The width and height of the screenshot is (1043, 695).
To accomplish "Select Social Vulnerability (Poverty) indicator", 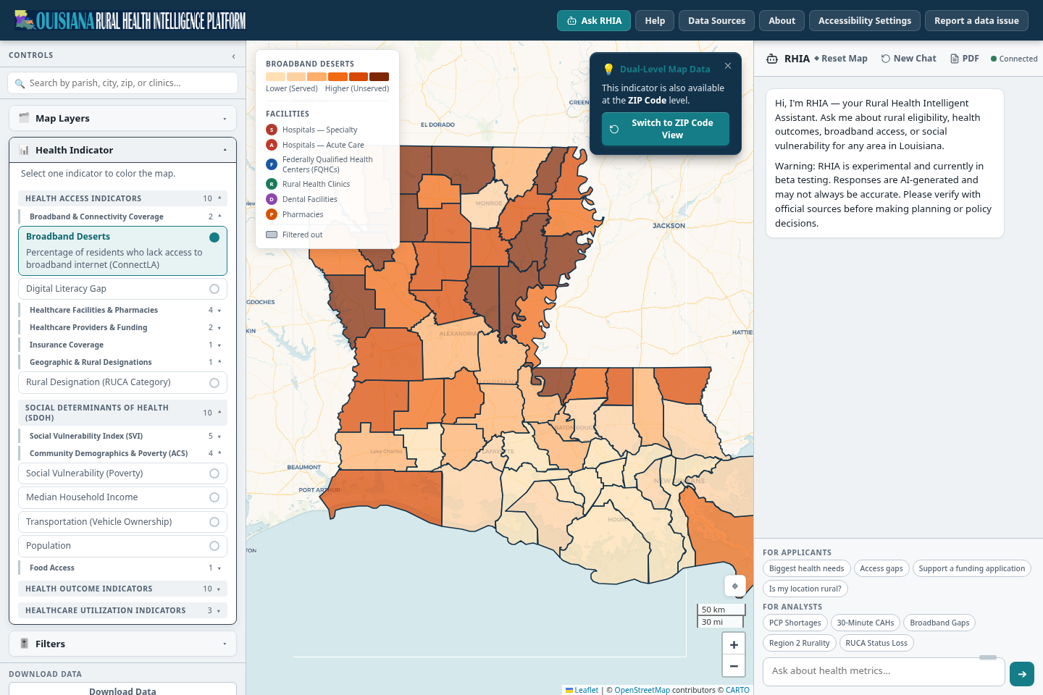I will click(x=122, y=473).
